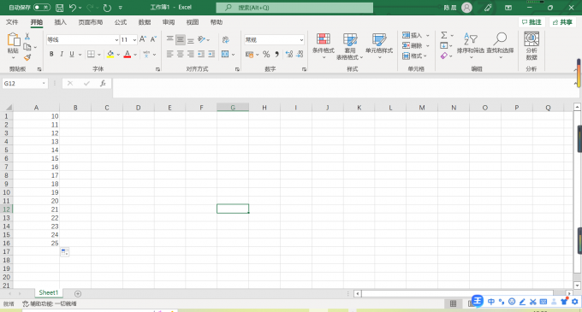Apply Bold formatting with B icon
The image size is (582, 312).
pos(51,54)
